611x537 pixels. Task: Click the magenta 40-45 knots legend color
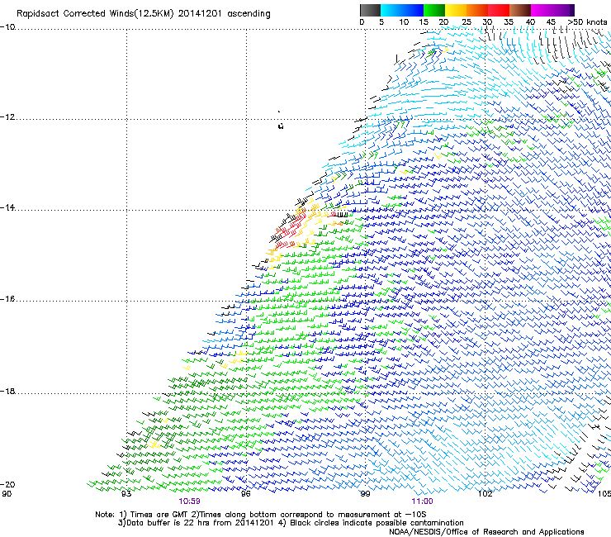[542, 10]
